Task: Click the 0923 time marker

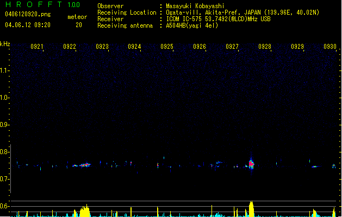Action: click(x=102, y=47)
